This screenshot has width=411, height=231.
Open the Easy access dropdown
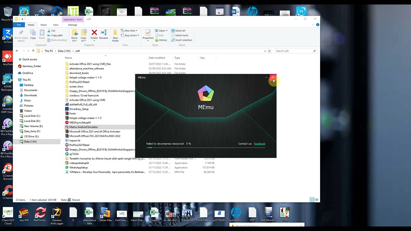tap(130, 35)
